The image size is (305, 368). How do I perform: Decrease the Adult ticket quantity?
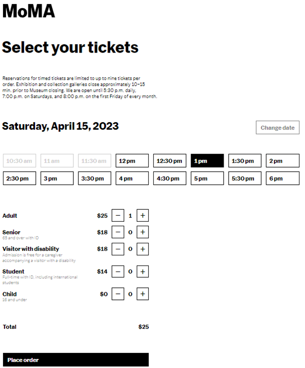pos(118,216)
